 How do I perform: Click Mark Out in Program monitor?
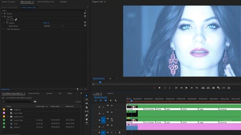170,88
